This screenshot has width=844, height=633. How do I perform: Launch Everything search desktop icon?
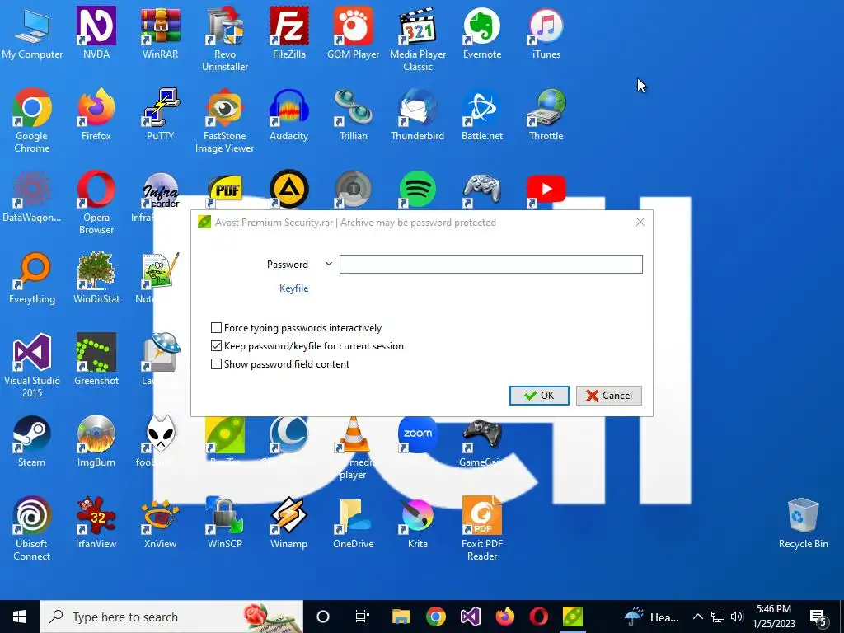pos(32,278)
